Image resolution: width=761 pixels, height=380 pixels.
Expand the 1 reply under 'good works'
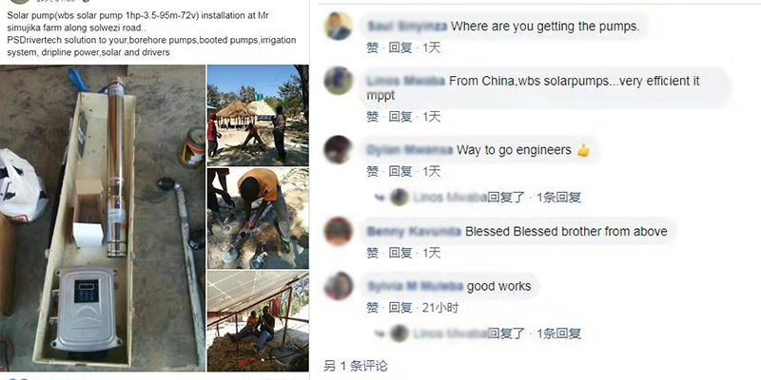558,333
